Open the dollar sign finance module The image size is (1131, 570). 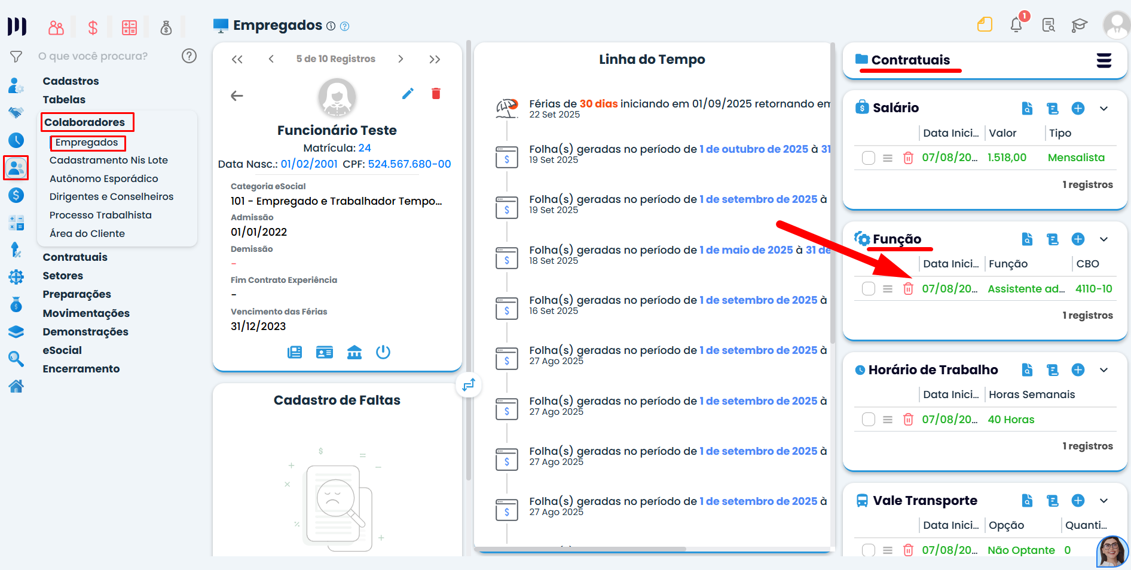click(93, 27)
